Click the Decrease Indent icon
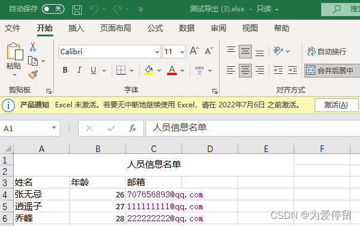 [278, 70]
